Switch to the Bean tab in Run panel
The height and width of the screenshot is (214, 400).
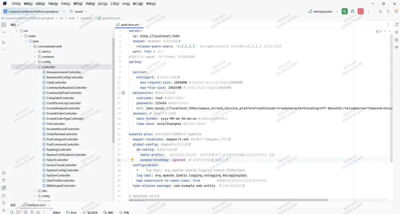point(71,212)
